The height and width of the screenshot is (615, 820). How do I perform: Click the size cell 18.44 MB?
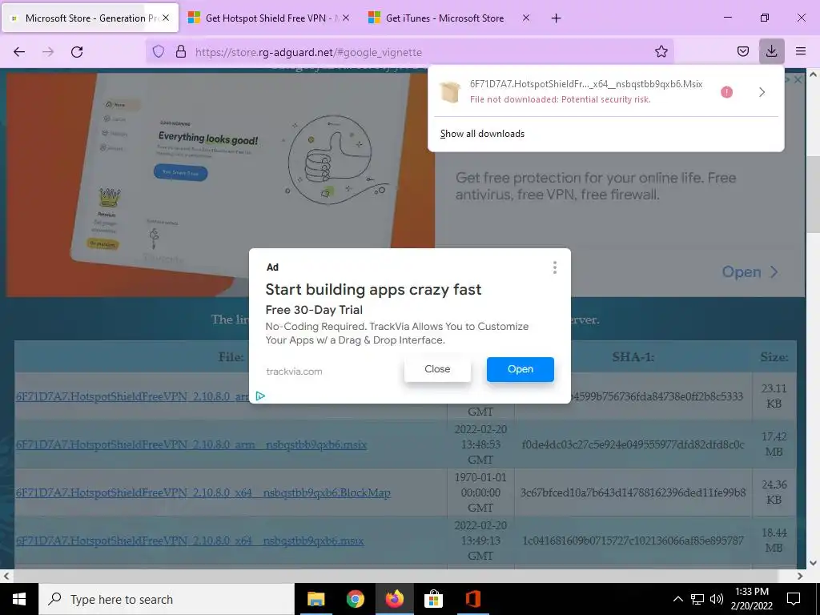click(x=774, y=541)
